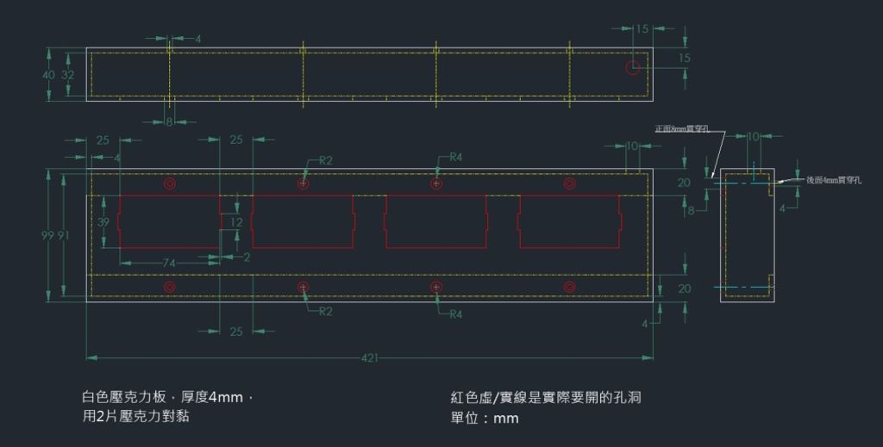
Task: Click the 白色壓克力板 厚度4mm note
Action: [167, 397]
